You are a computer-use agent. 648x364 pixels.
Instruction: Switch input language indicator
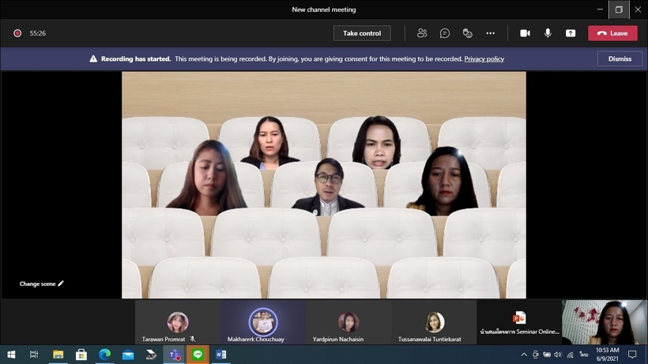pyautogui.click(x=583, y=355)
